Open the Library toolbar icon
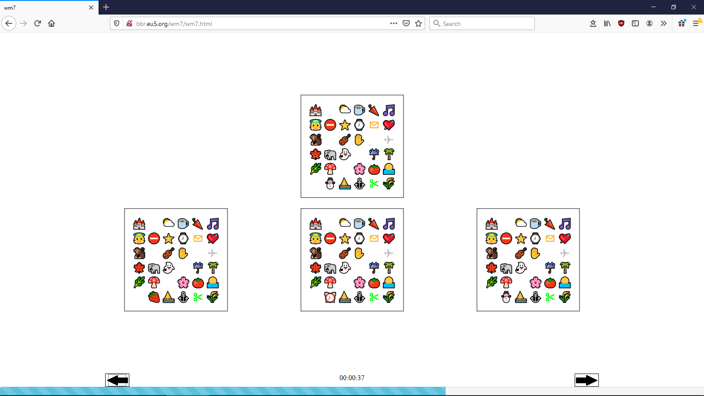Image resolution: width=704 pixels, height=396 pixels. 607,23
